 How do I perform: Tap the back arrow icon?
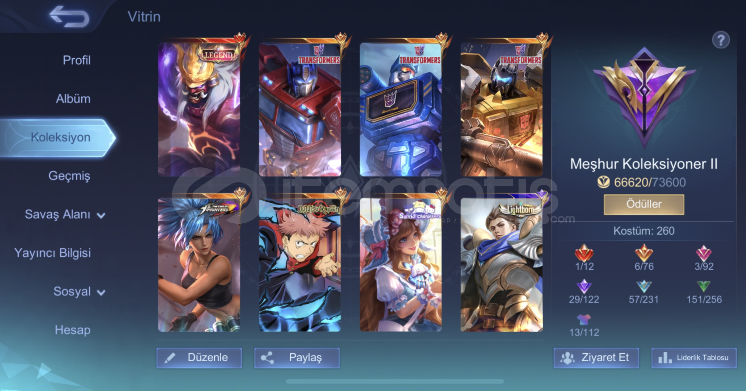[69, 16]
